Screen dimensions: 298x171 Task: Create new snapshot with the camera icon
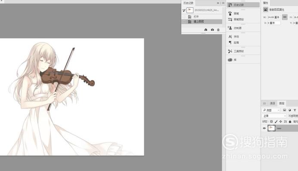pos(212,30)
